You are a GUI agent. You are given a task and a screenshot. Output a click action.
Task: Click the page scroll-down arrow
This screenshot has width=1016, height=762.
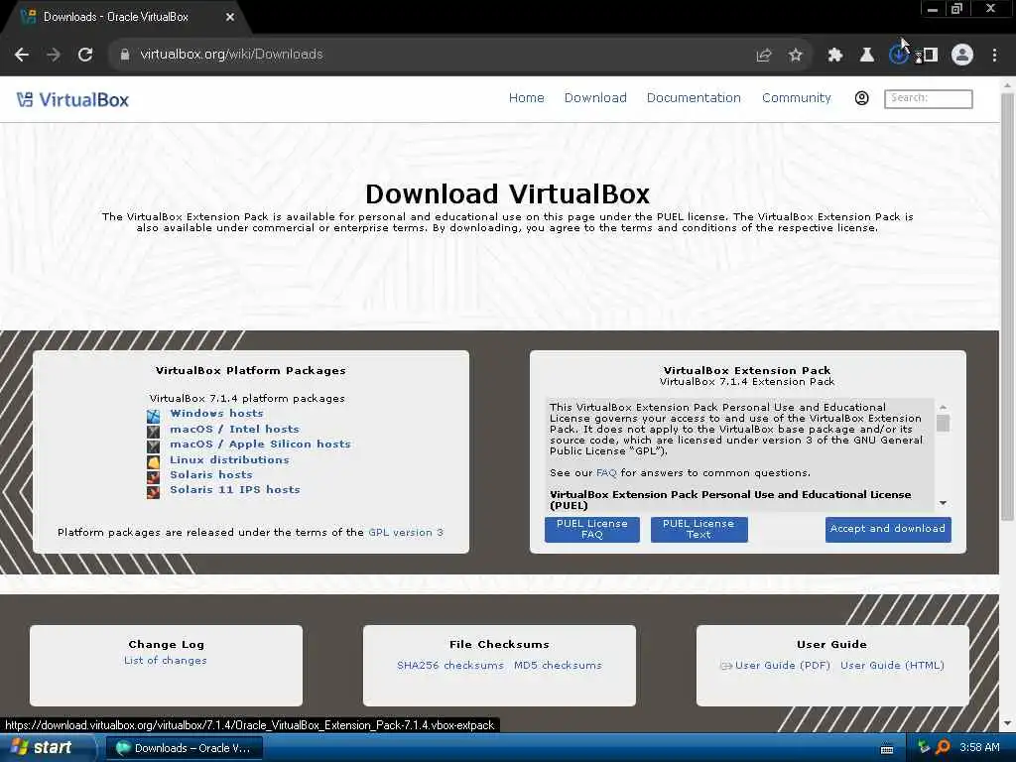pyautogui.click(x=1007, y=723)
